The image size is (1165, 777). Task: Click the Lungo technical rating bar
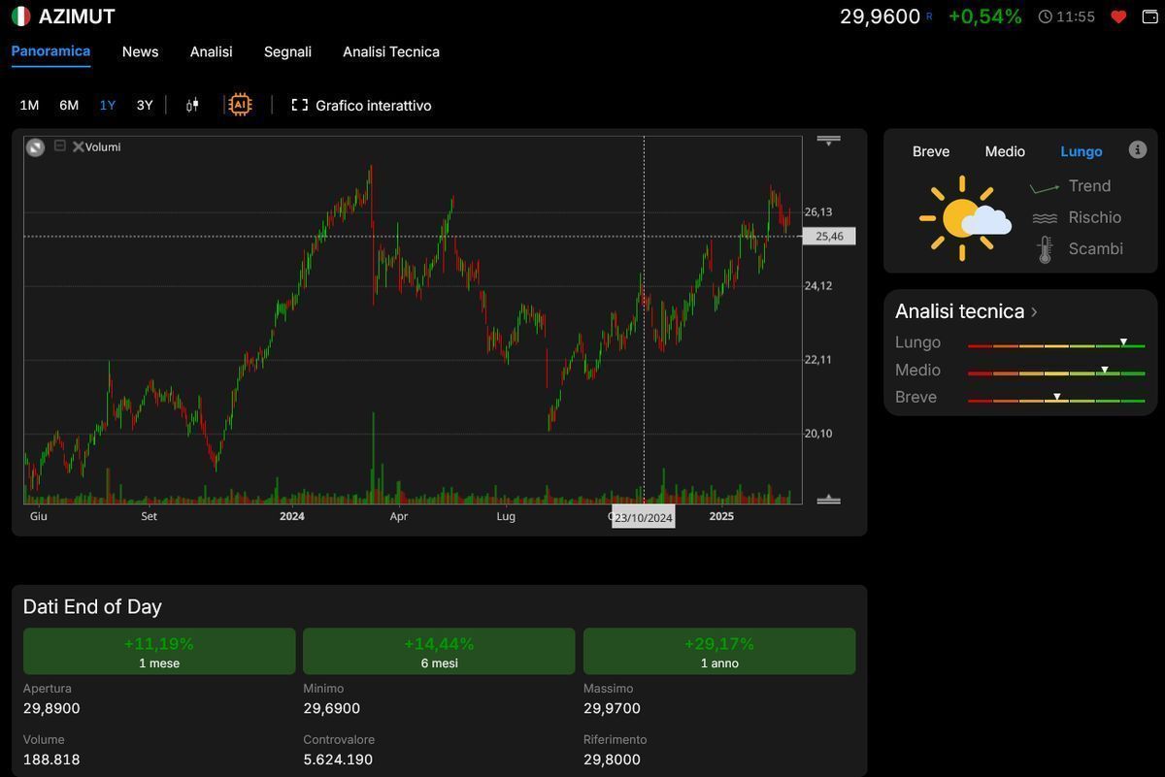click(1056, 345)
